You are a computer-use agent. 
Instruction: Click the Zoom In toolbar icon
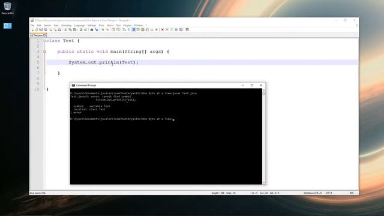(x=103, y=29)
